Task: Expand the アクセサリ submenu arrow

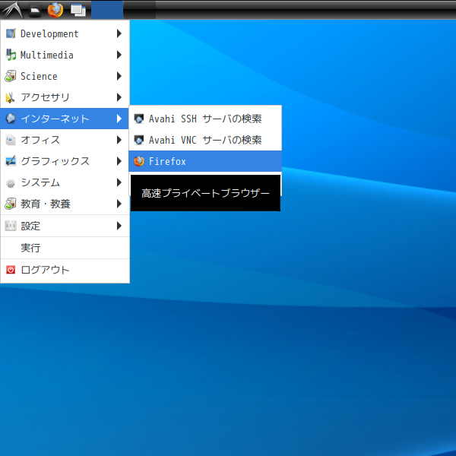Action: [119, 97]
